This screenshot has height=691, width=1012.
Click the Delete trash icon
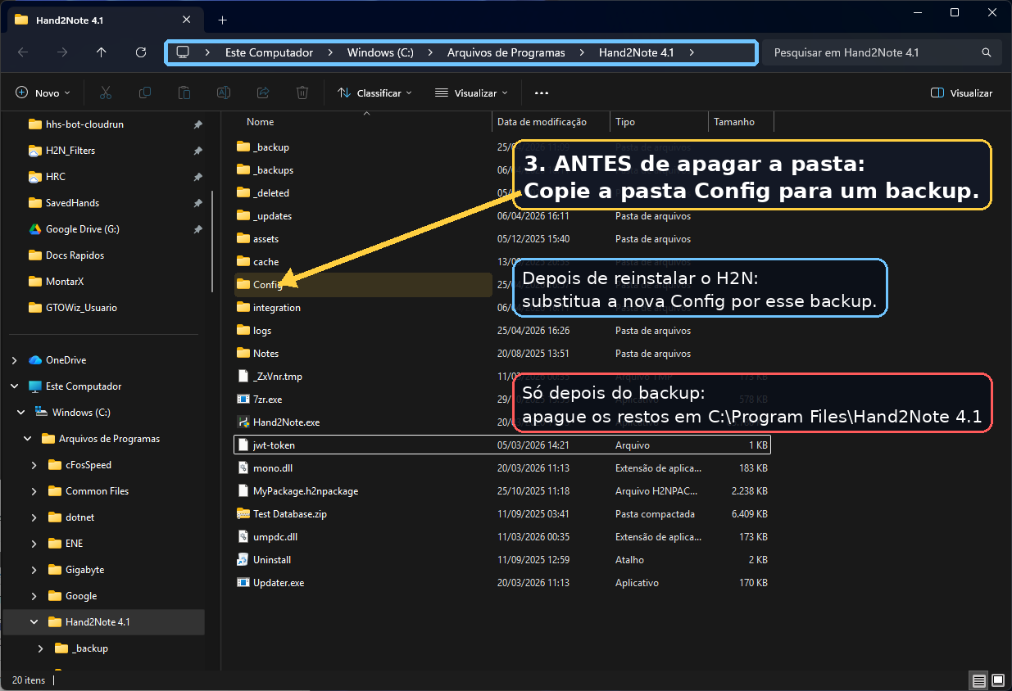[302, 93]
